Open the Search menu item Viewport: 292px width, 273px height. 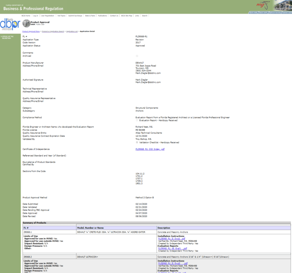point(145,16)
